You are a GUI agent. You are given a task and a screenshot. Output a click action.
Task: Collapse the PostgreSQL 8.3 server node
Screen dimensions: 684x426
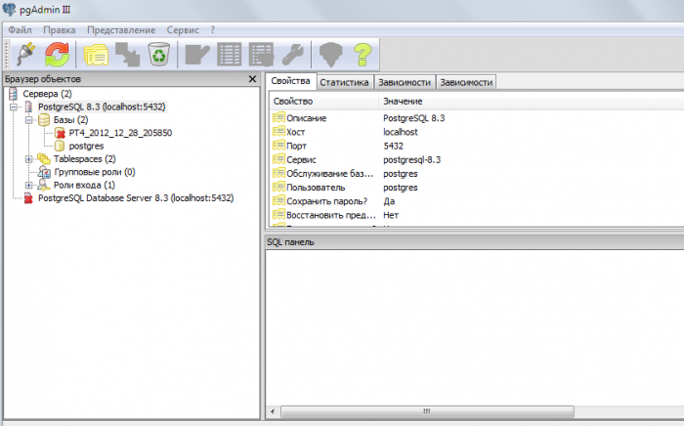pos(13,106)
